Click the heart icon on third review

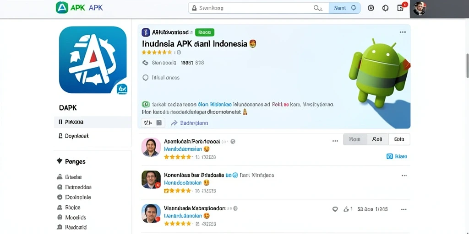pyautogui.click(x=335, y=209)
